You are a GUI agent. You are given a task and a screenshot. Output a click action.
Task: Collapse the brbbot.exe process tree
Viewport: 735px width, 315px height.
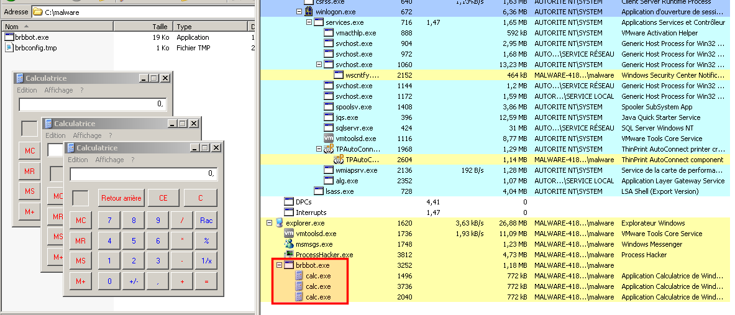point(279,265)
